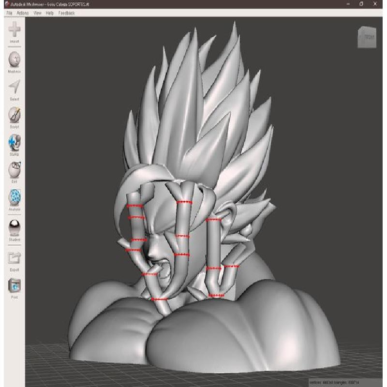Click the vertices and triangles count readout
Screen dimensions: 387x387
pyautogui.click(x=334, y=382)
